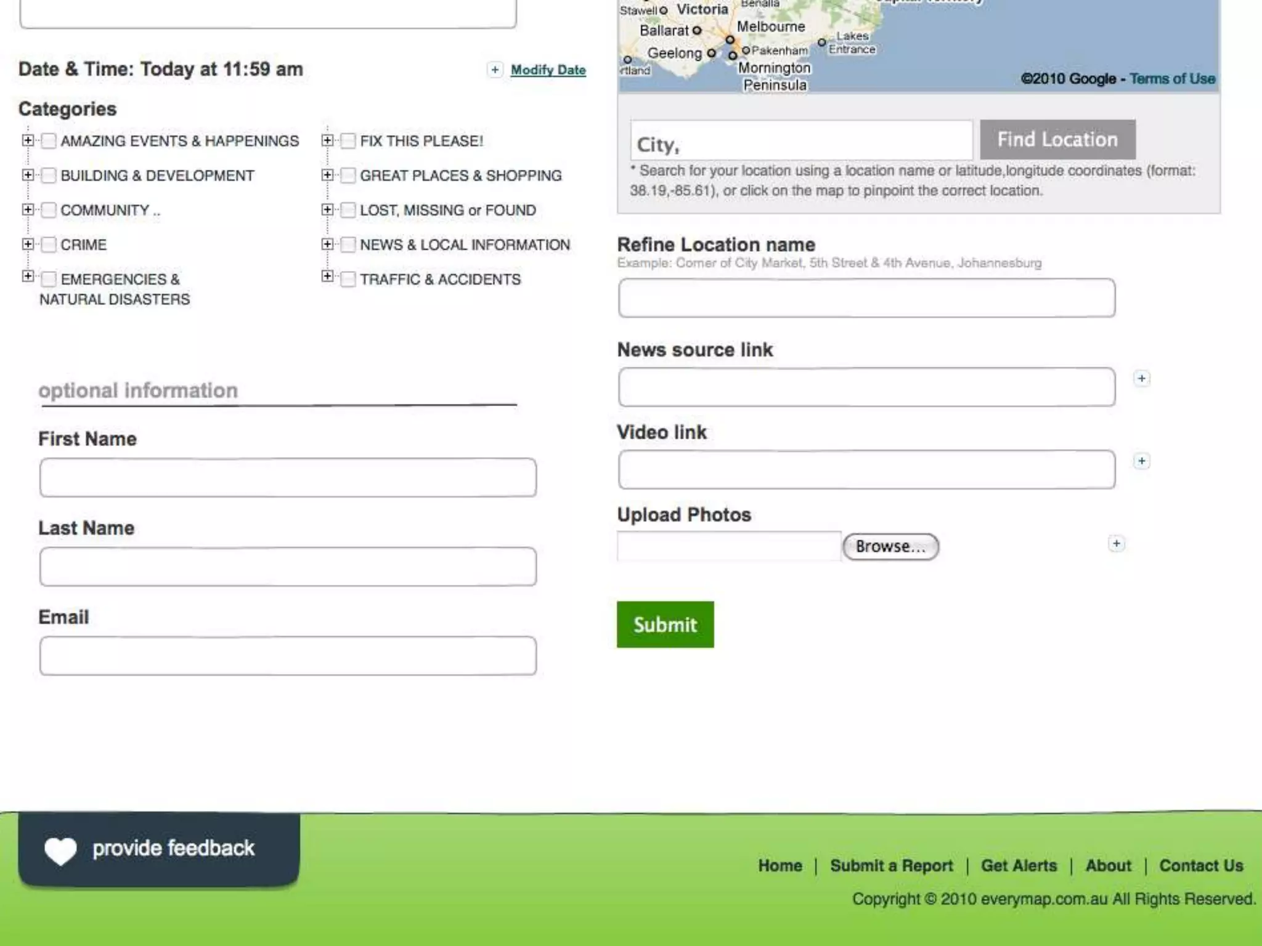Click the Find Location button

pos(1057,140)
